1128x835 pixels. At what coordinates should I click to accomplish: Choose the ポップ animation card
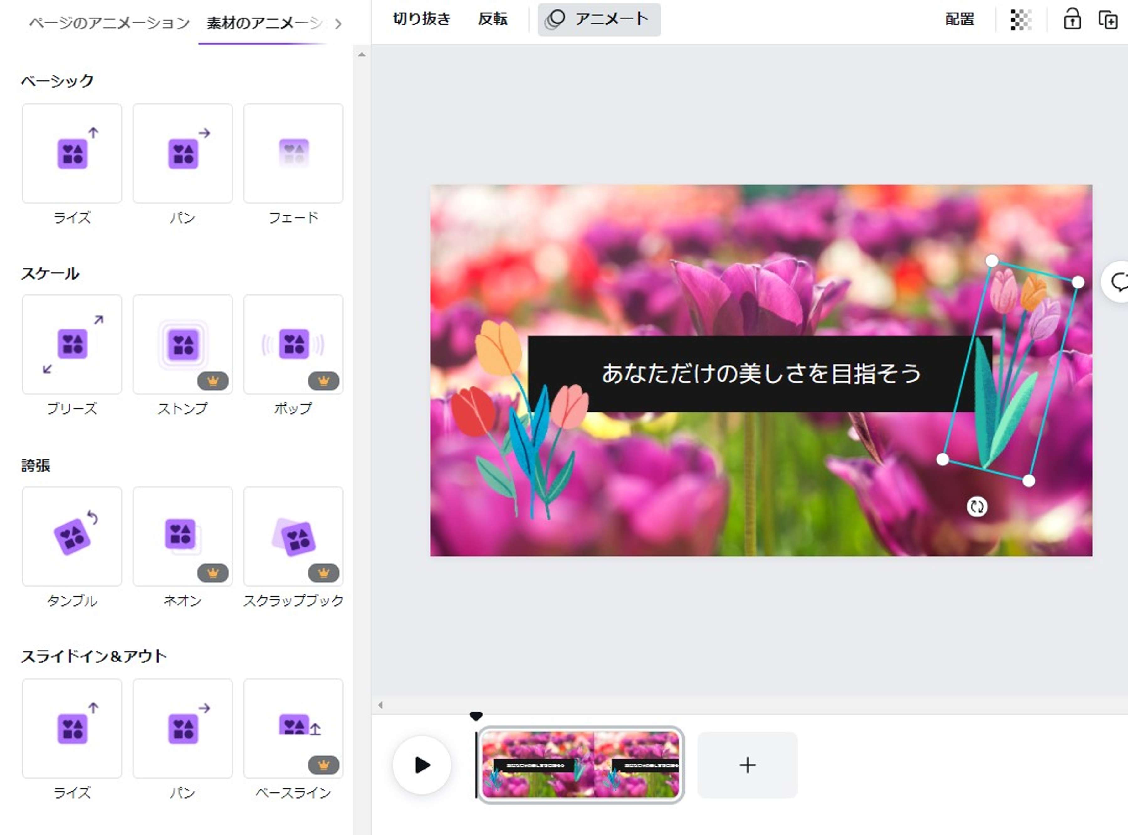(293, 344)
